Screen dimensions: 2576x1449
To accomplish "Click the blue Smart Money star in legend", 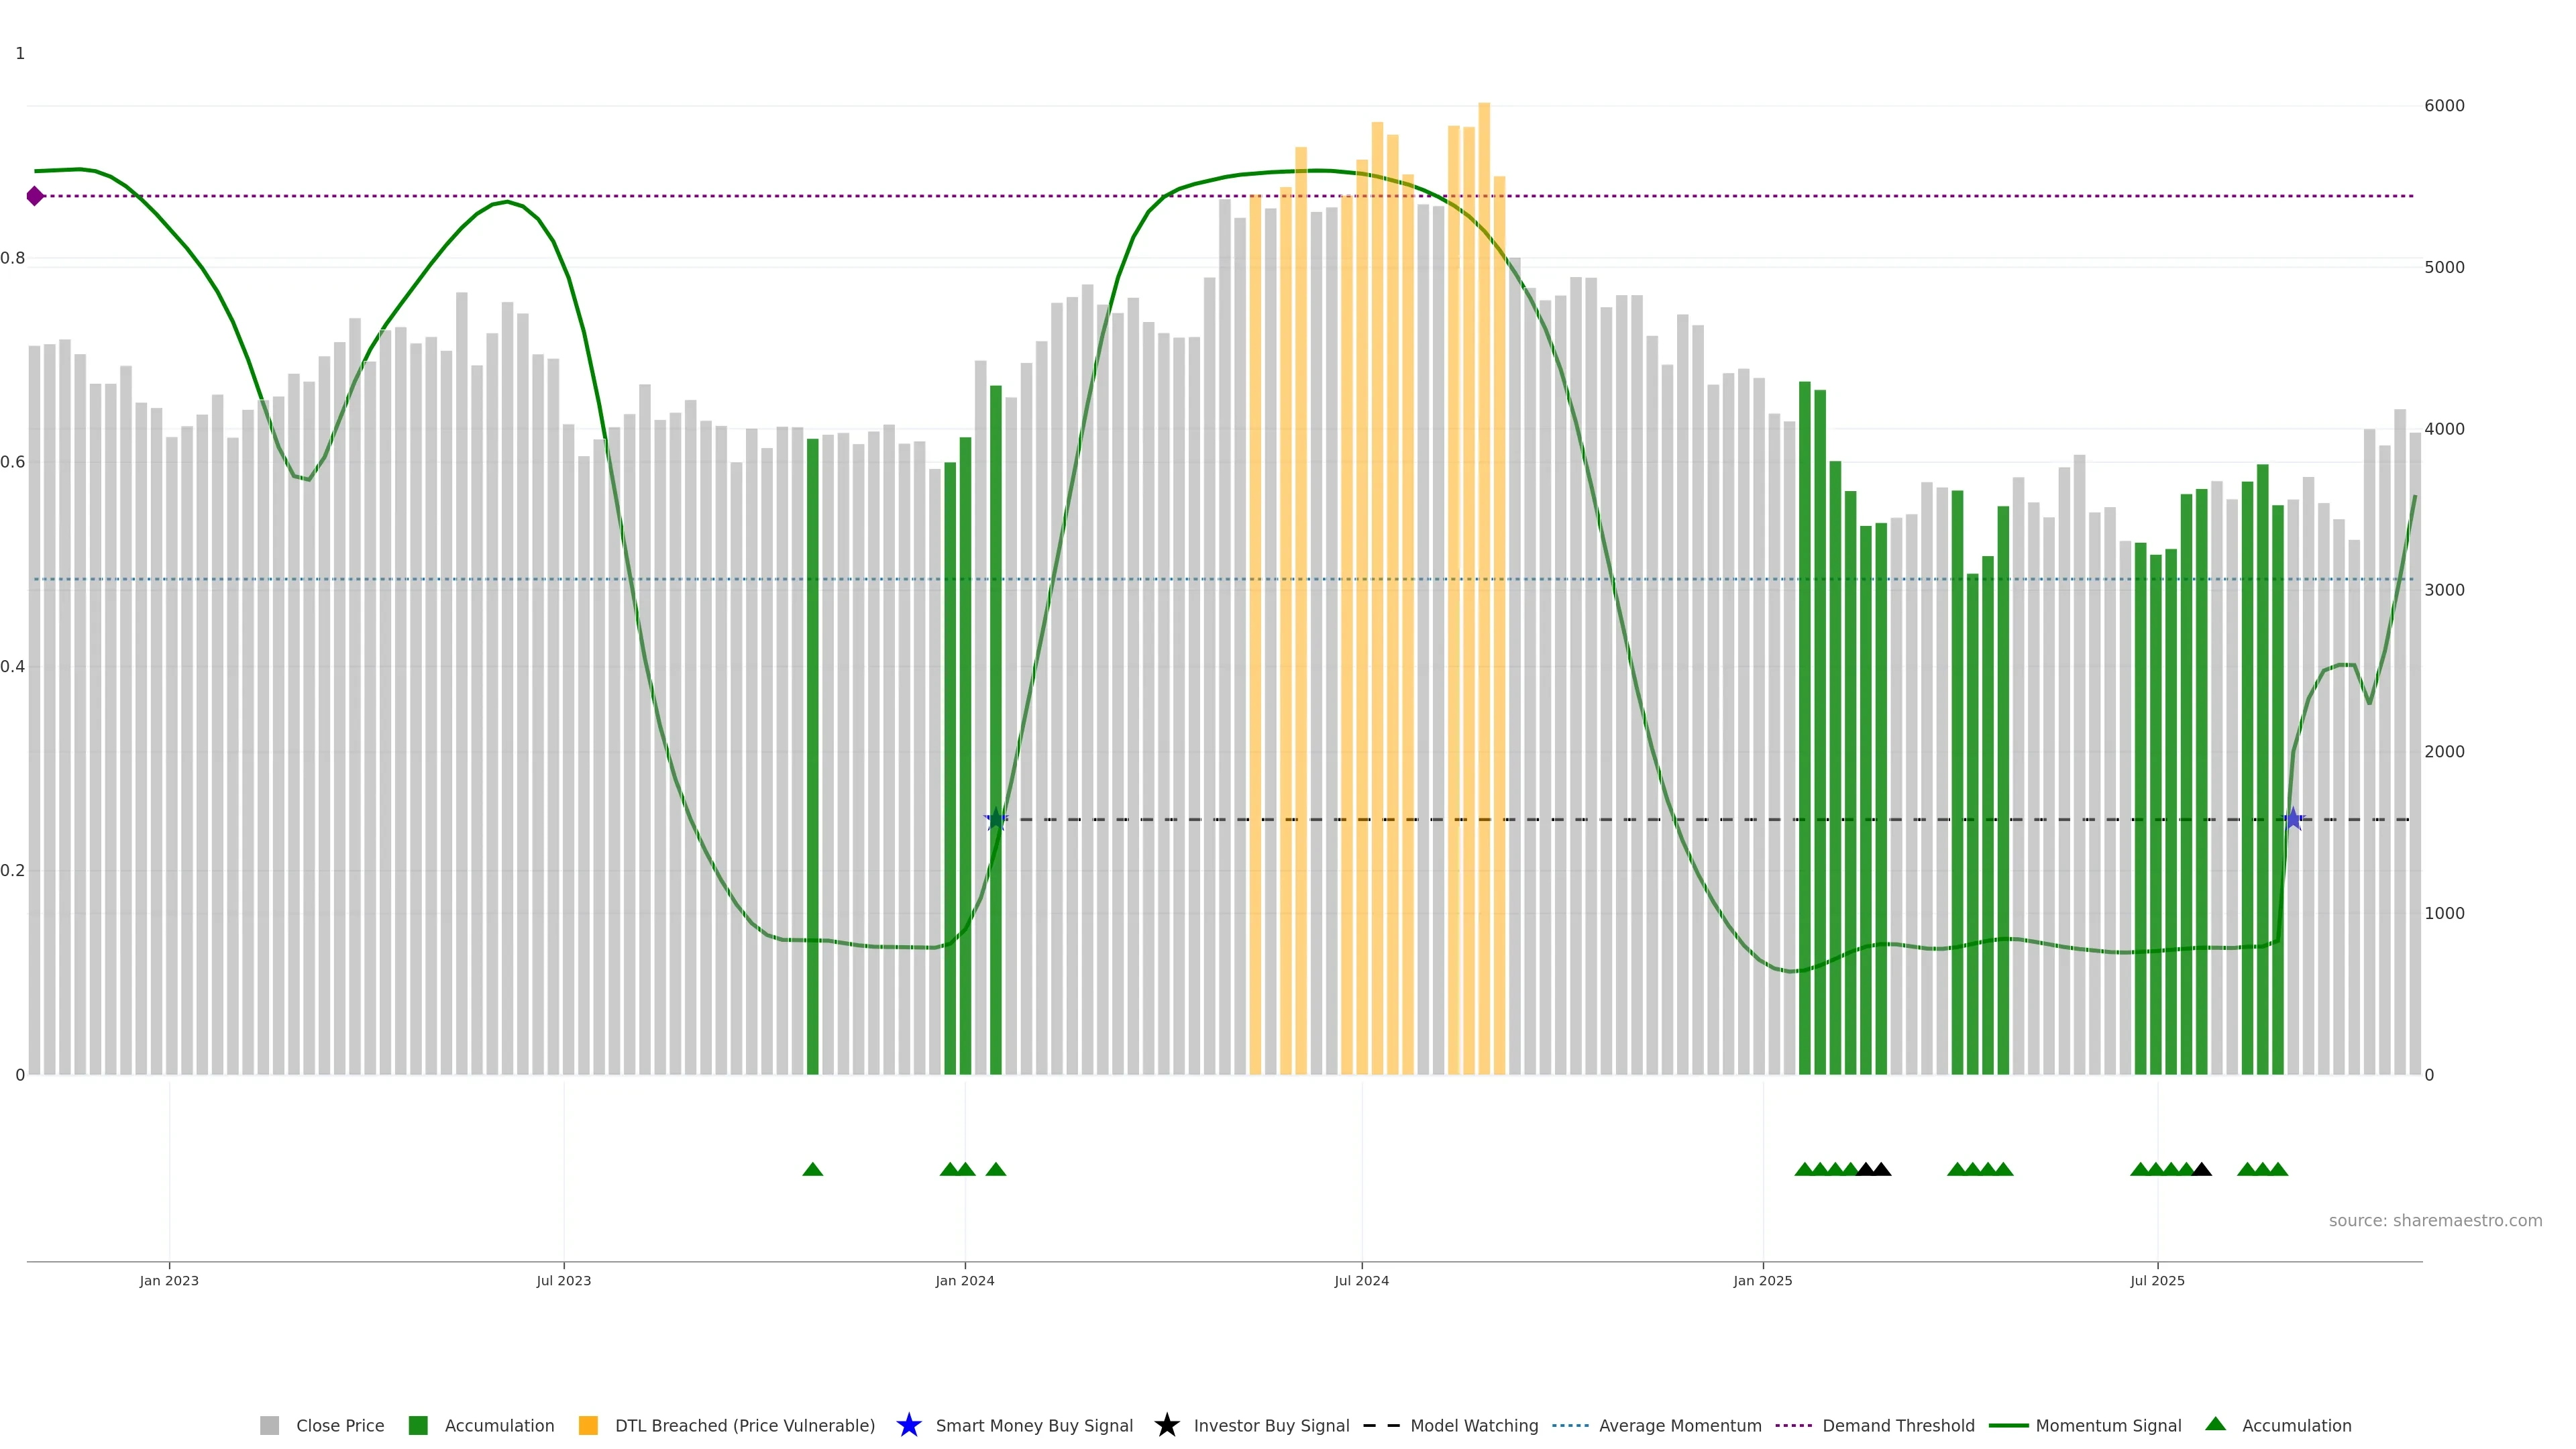I will point(908,1425).
